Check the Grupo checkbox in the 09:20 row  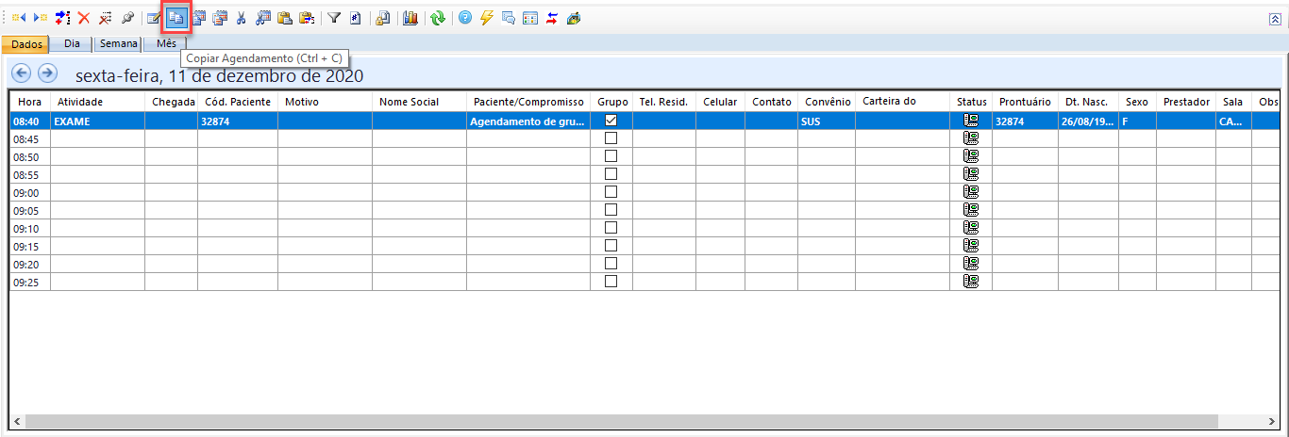click(x=611, y=264)
